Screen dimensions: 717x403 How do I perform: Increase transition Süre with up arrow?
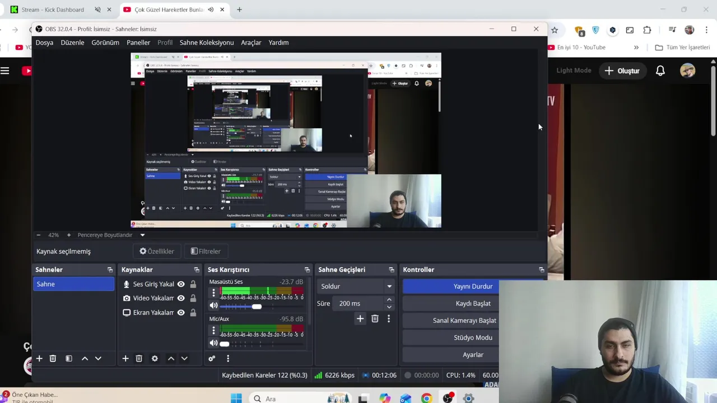click(389, 300)
